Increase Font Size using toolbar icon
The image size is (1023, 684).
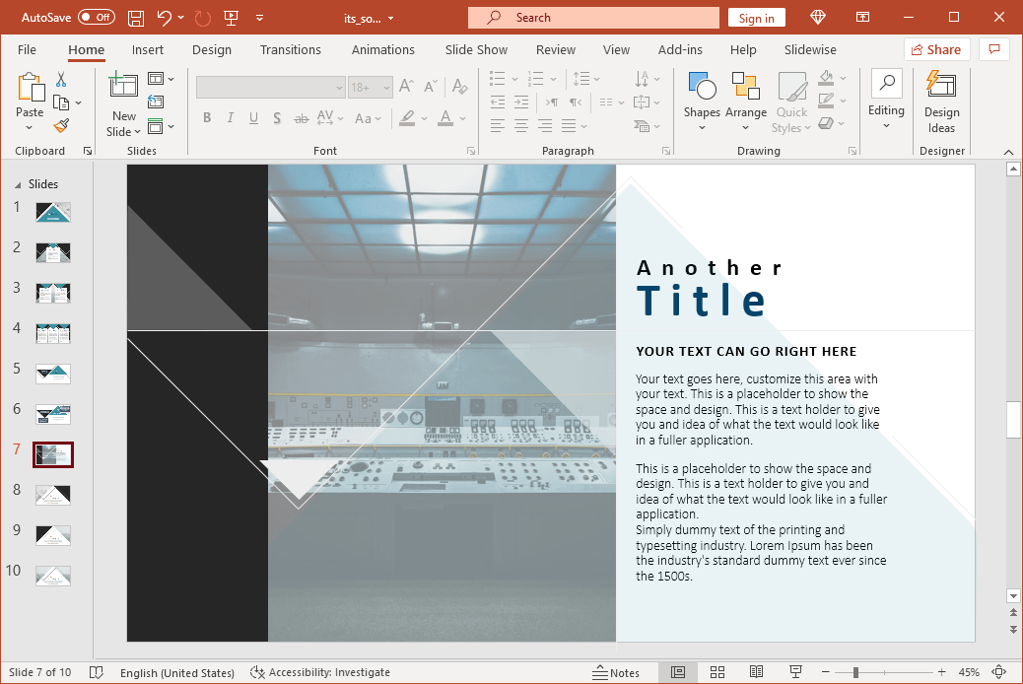(405, 87)
